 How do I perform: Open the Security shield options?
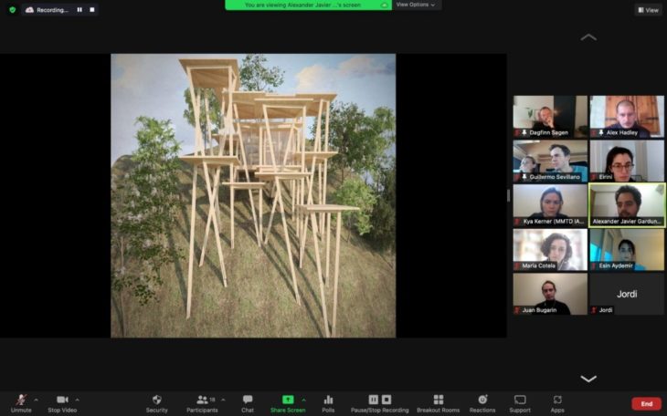(157, 401)
